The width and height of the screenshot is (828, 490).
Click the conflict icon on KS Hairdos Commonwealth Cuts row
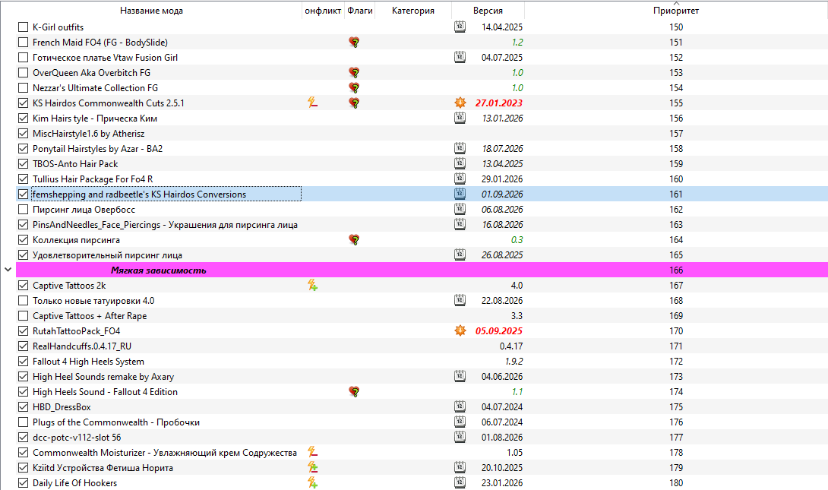[313, 103]
